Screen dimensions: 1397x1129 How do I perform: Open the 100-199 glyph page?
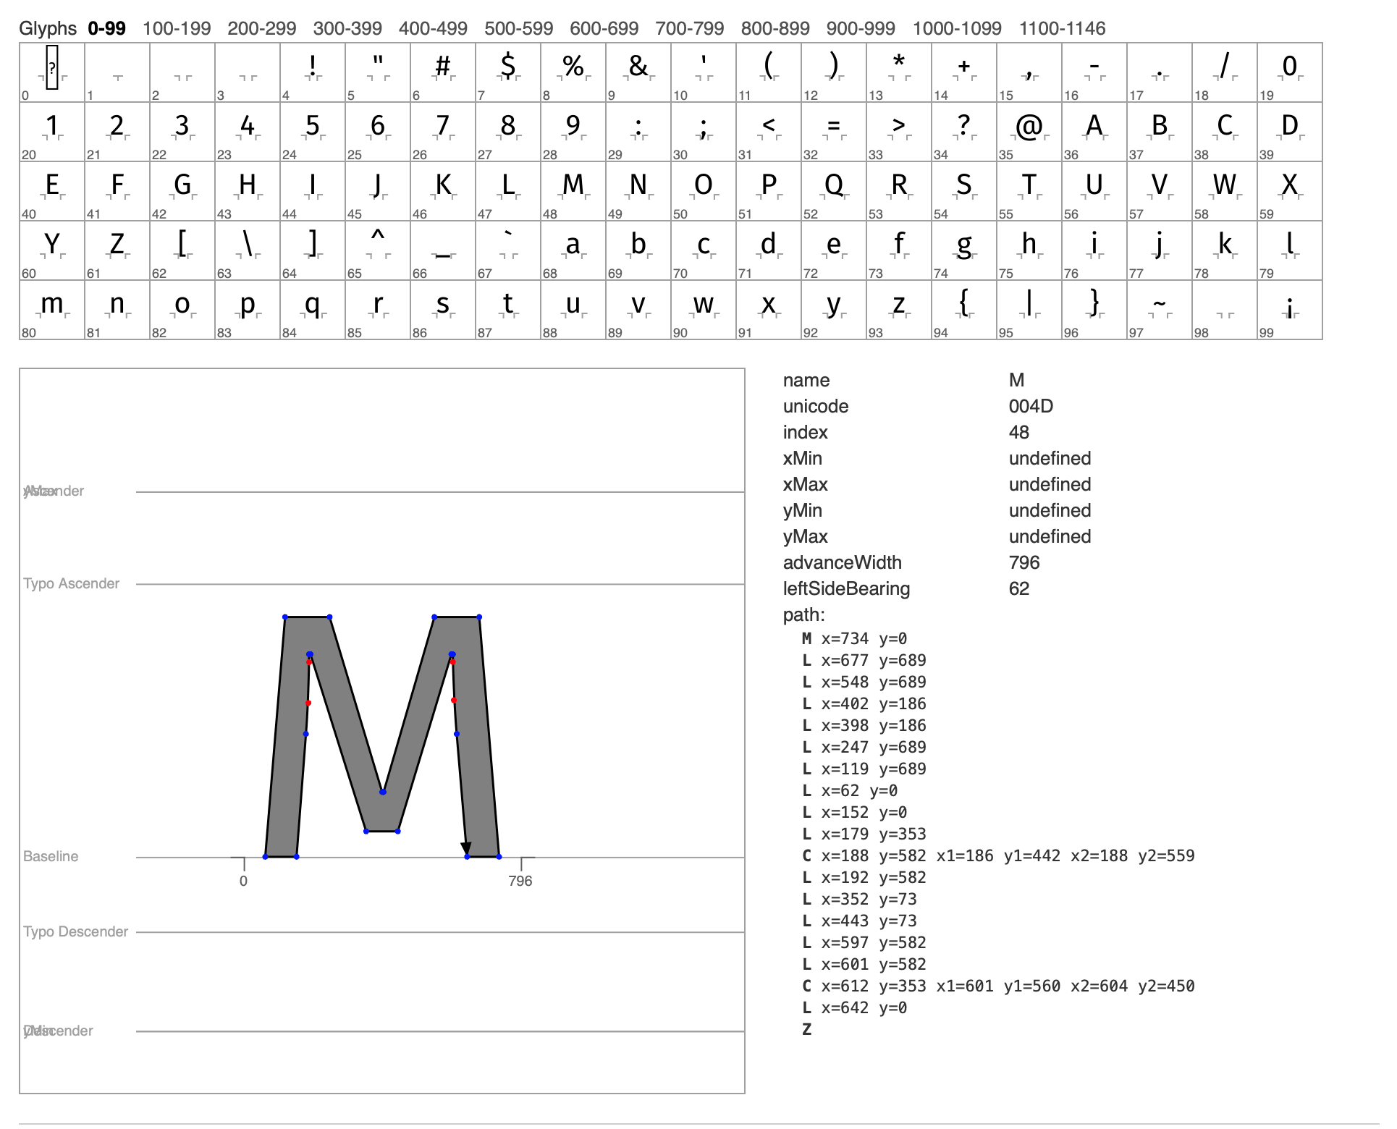tap(177, 28)
